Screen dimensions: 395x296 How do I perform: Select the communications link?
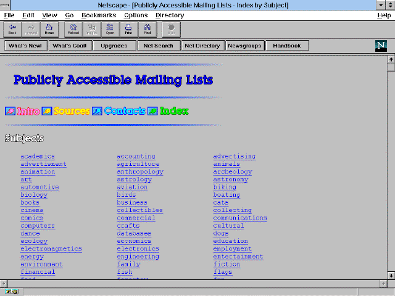(240, 218)
